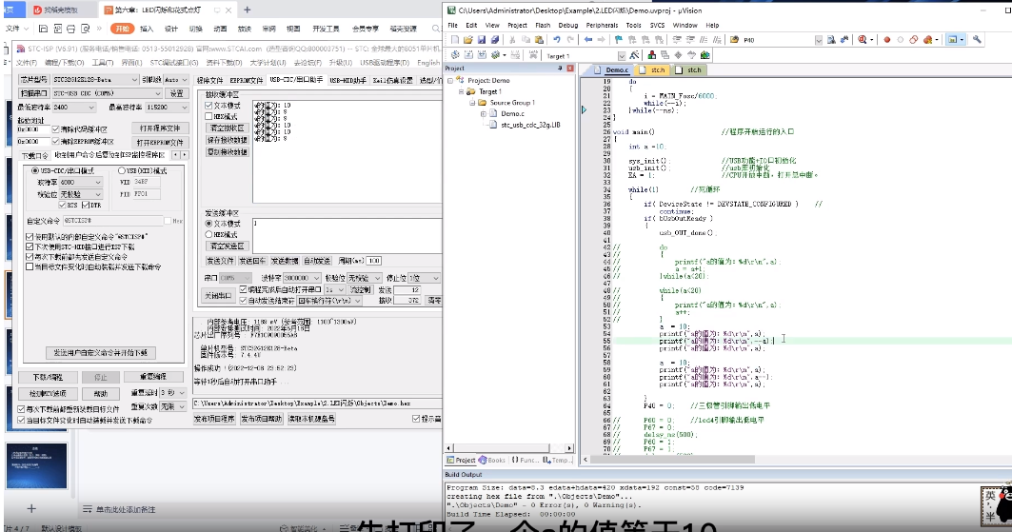This screenshot has width=1012, height=532.
Task: Click the 周期(ms) input field showing 100
Action: point(374,261)
